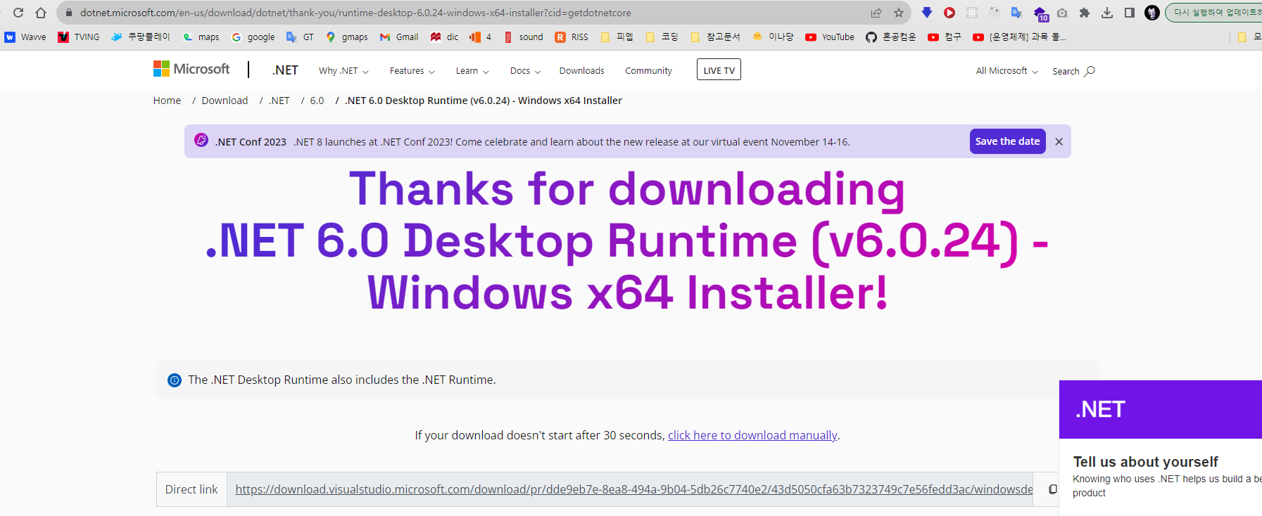Go to Home breadcrumb

(167, 101)
